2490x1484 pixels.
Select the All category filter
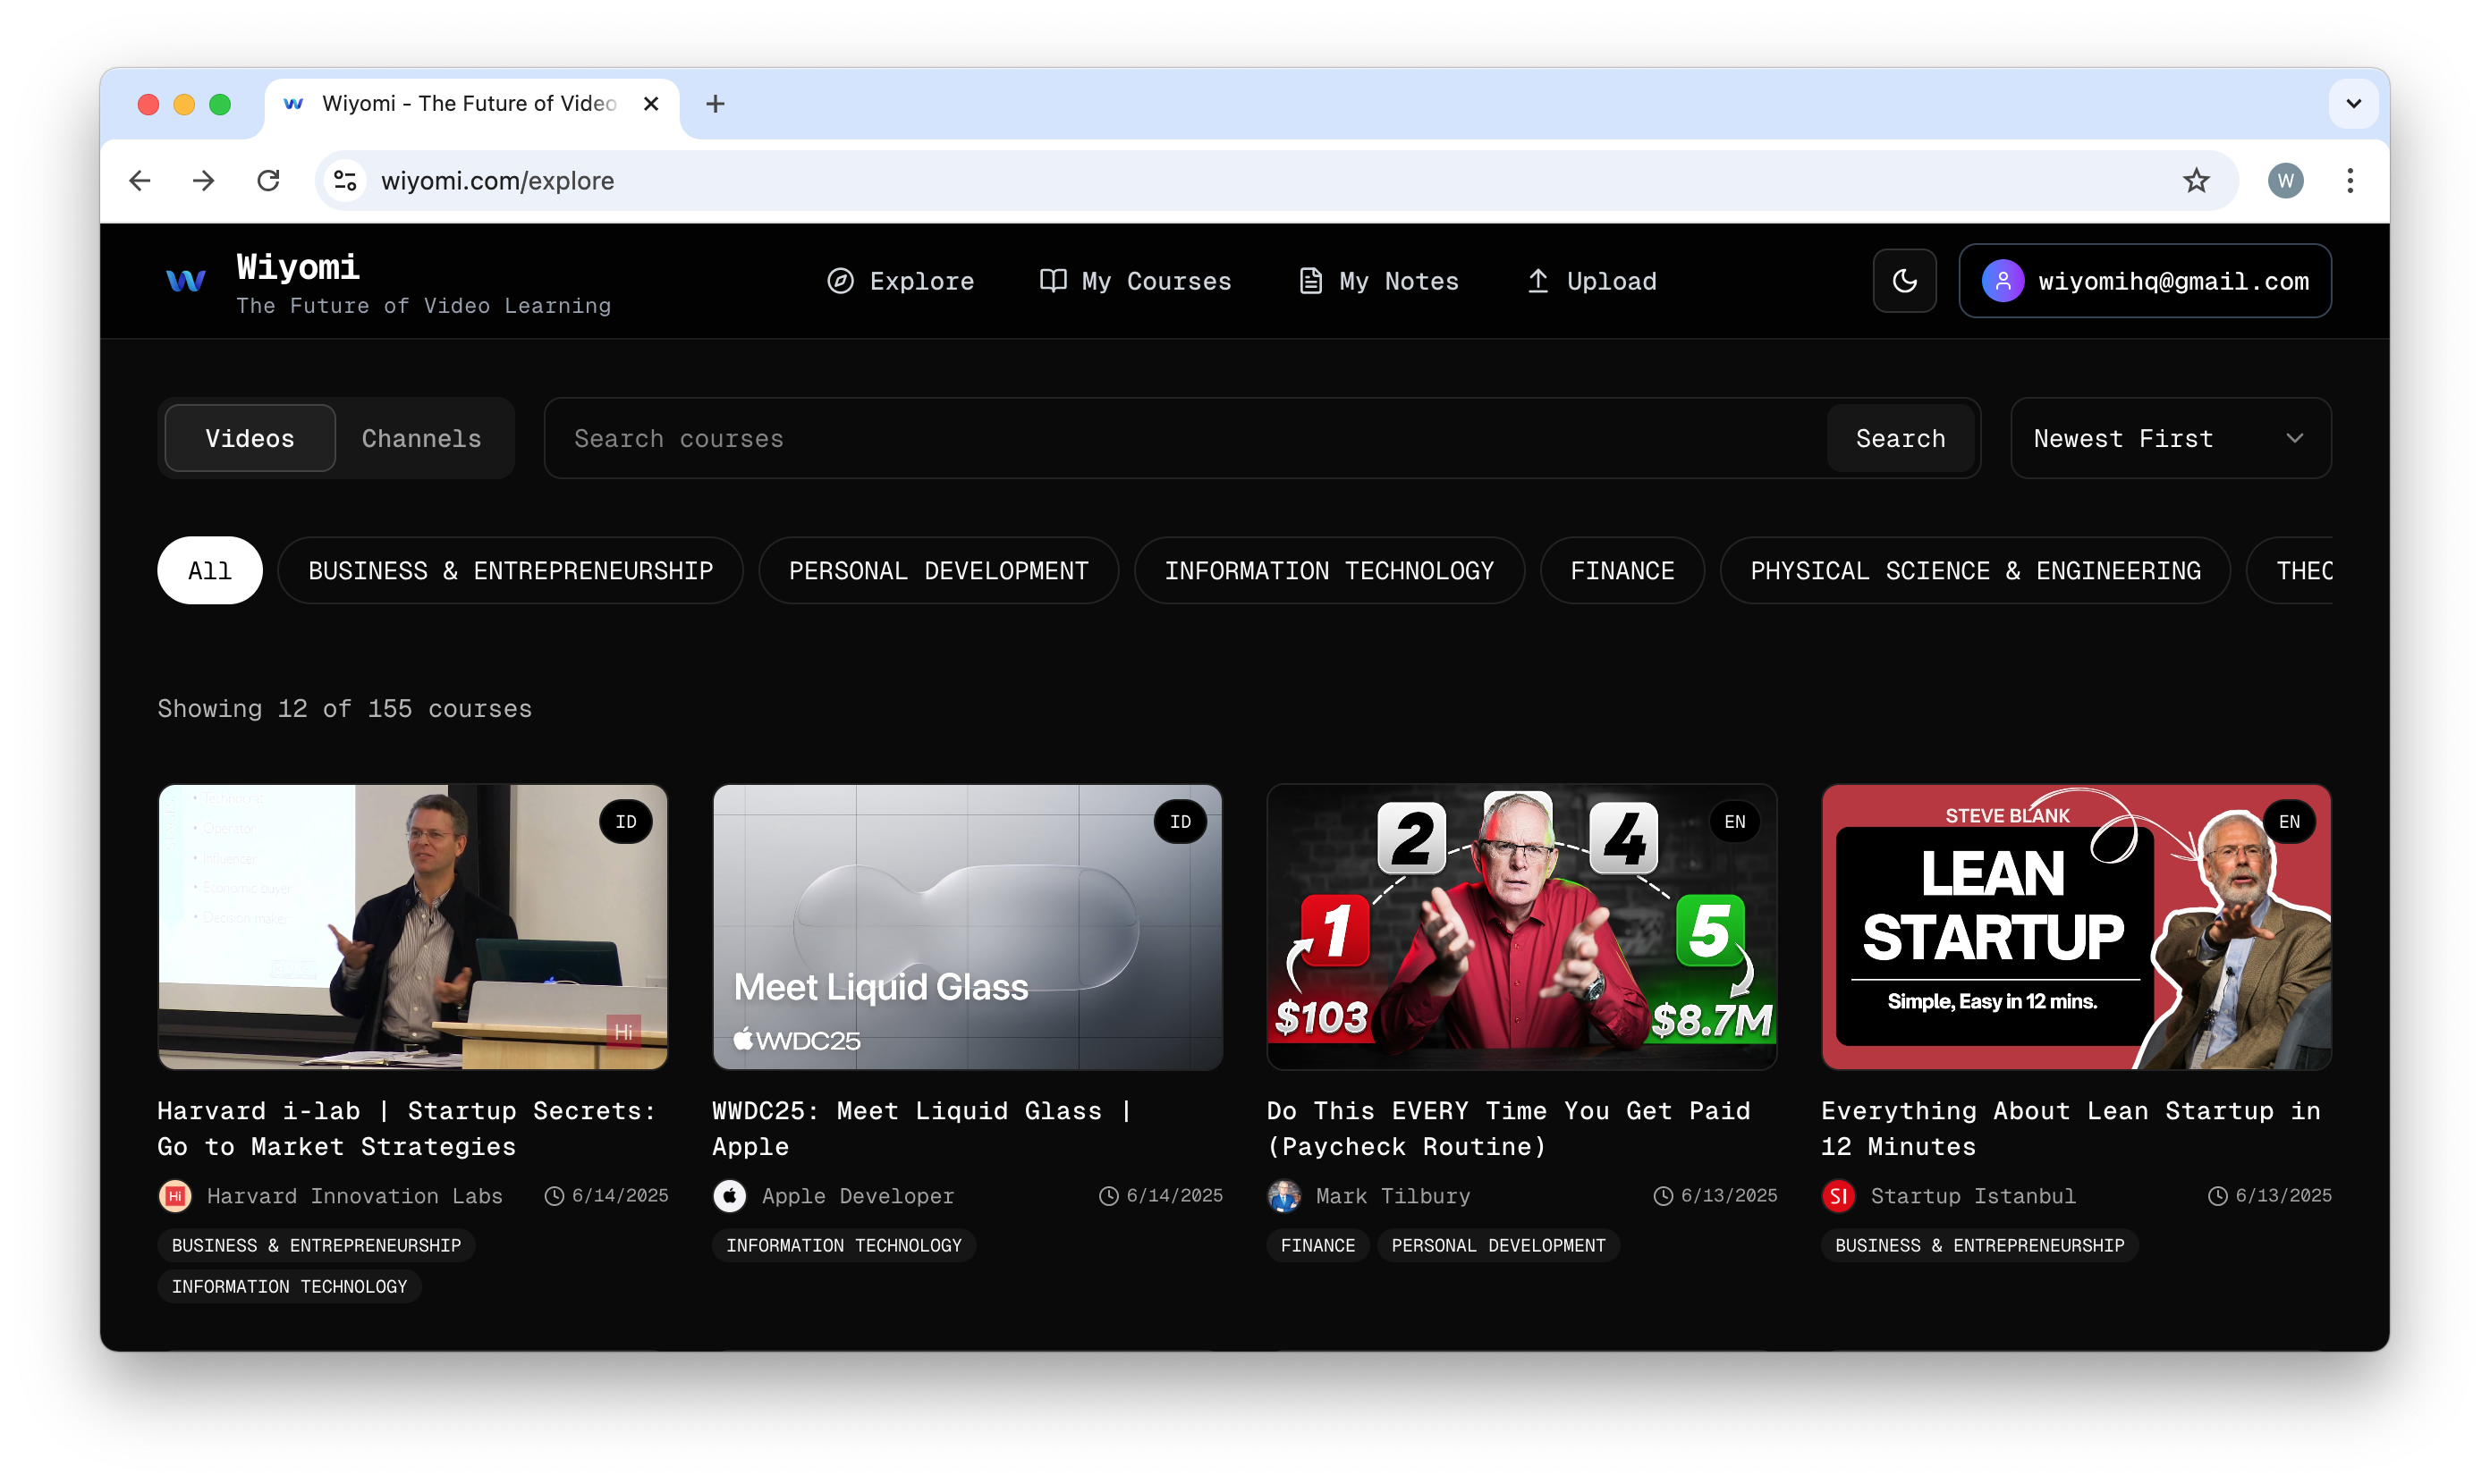coord(209,571)
